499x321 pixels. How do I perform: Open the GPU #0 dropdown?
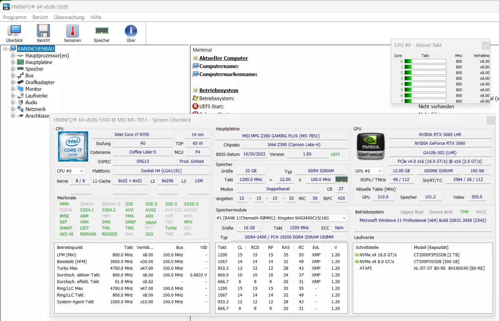[x=369, y=171]
